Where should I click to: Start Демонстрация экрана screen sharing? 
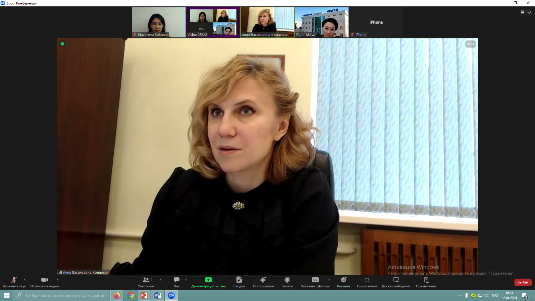coord(208,282)
